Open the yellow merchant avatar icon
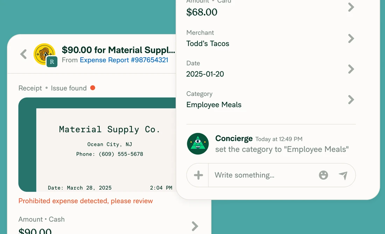 click(44, 52)
